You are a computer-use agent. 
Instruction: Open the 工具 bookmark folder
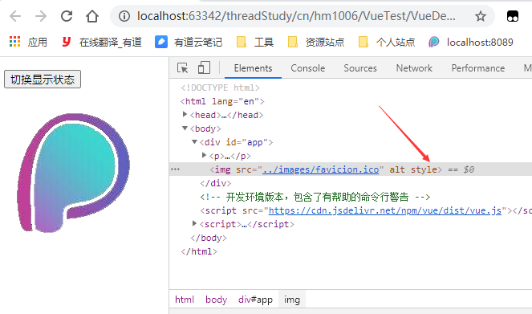point(255,42)
